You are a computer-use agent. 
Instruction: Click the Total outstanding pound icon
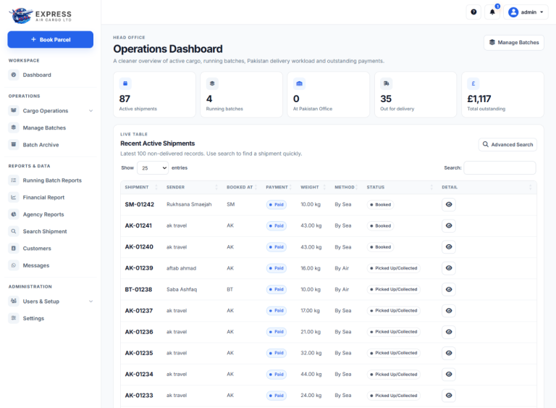tap(473, 83)
